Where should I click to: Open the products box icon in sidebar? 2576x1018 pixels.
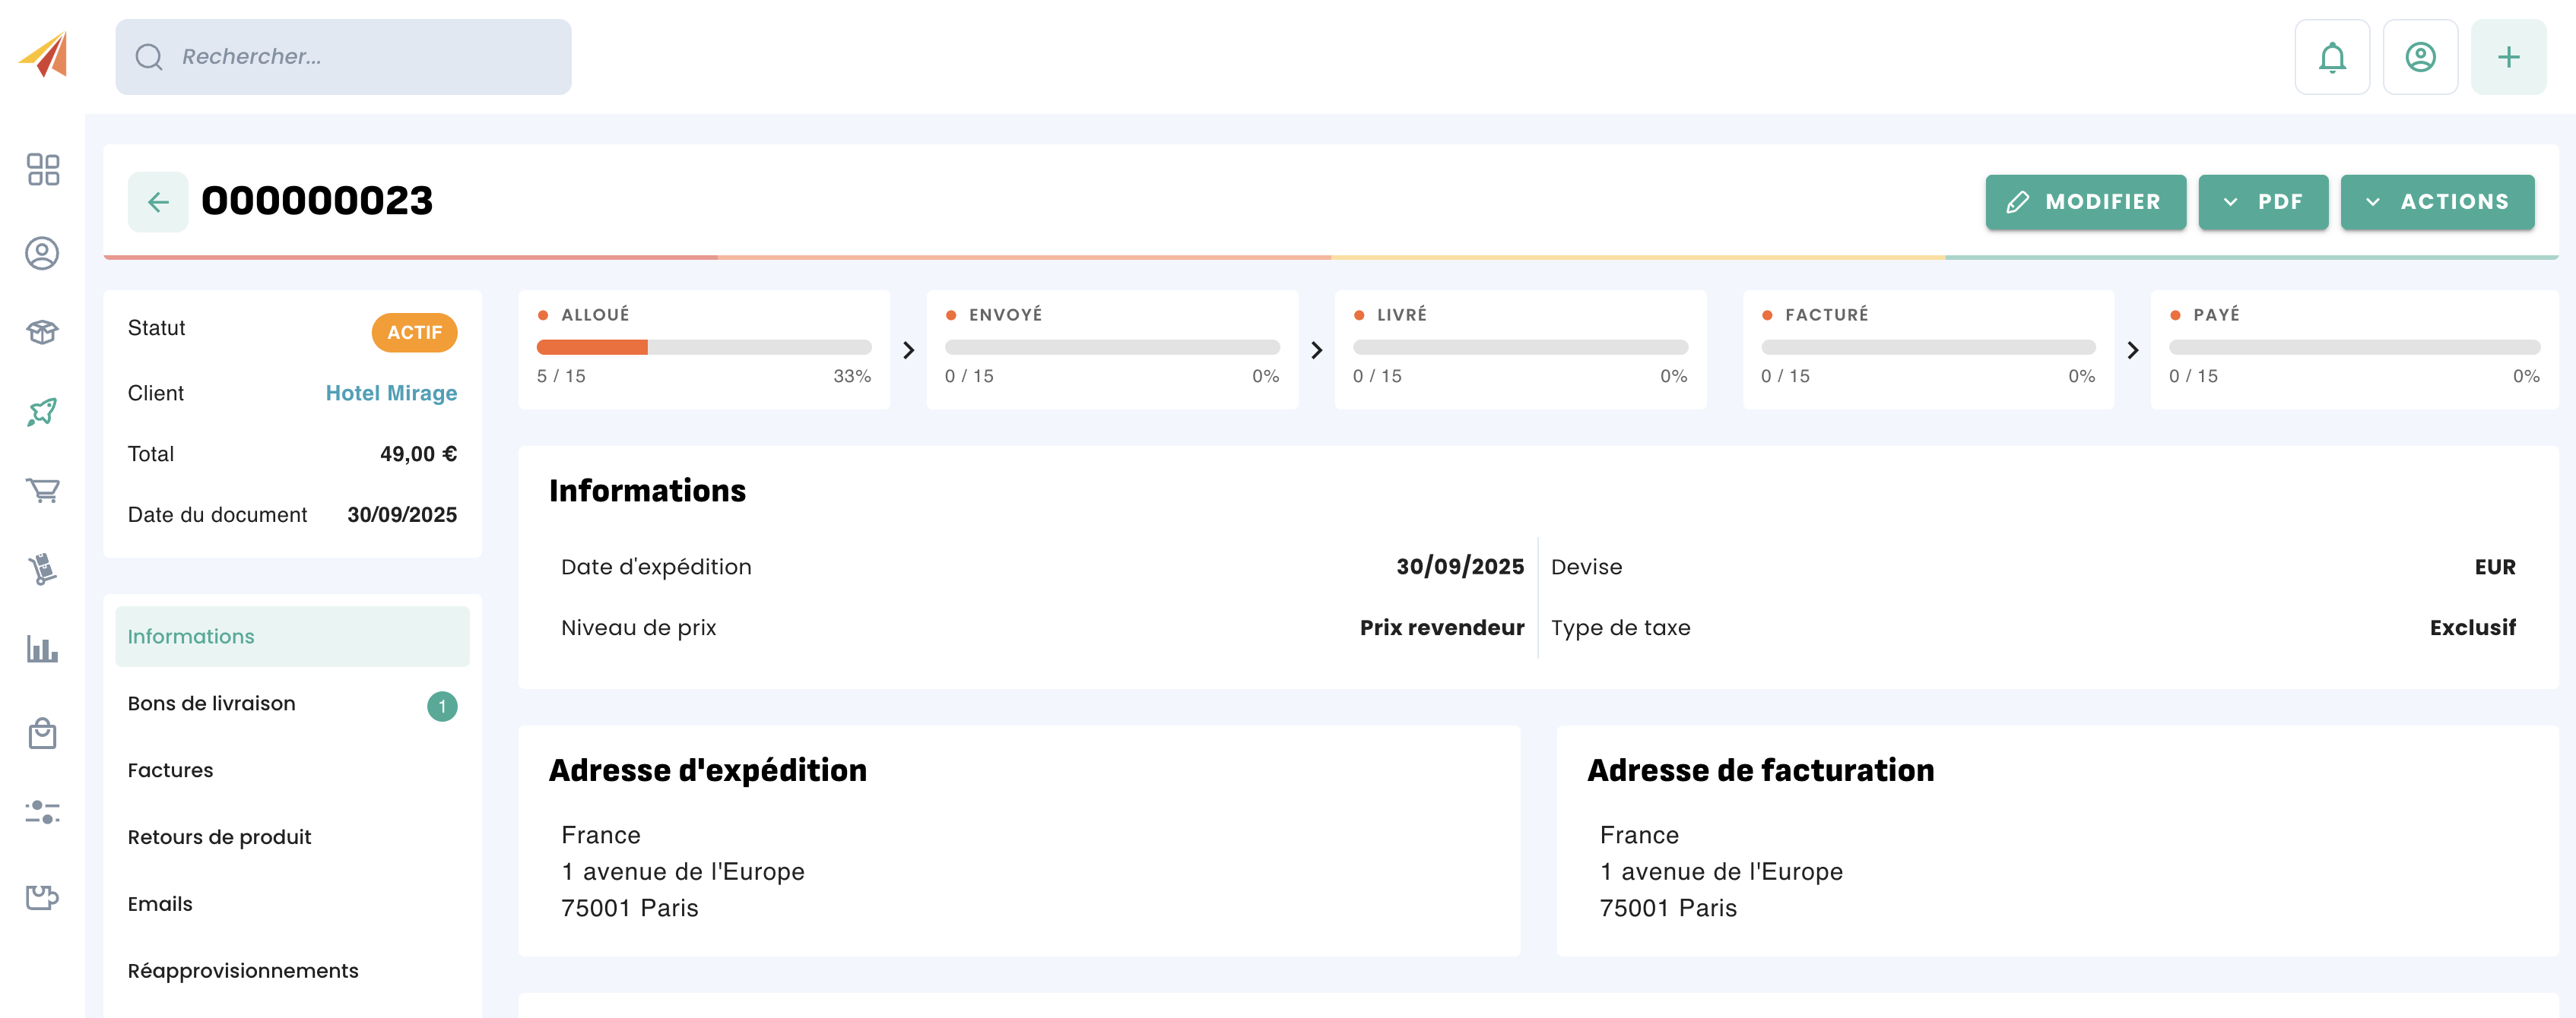point(42,332)
